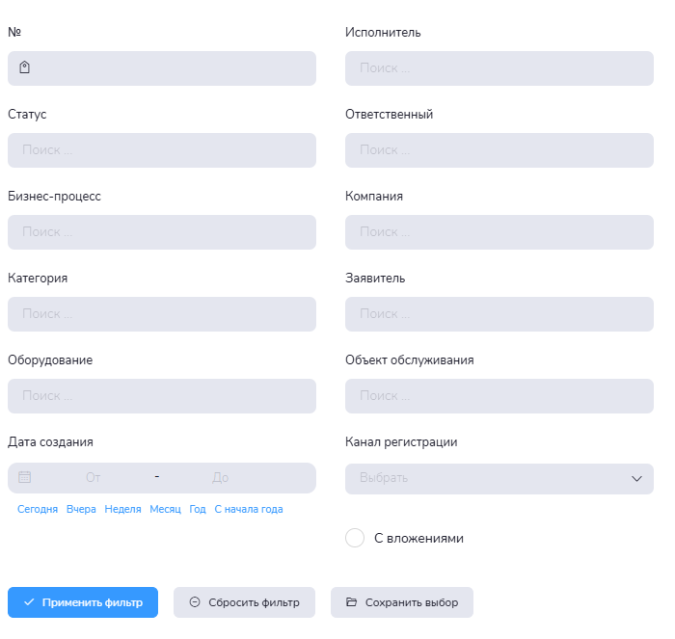Focus the Объект обслуживания search field
Image resolution: width=675 pixels, height=639 pixels.
click(499, 396)
